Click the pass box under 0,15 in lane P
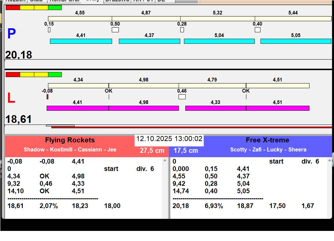Viewport: 334px width, 241px height. coord(49,30)
